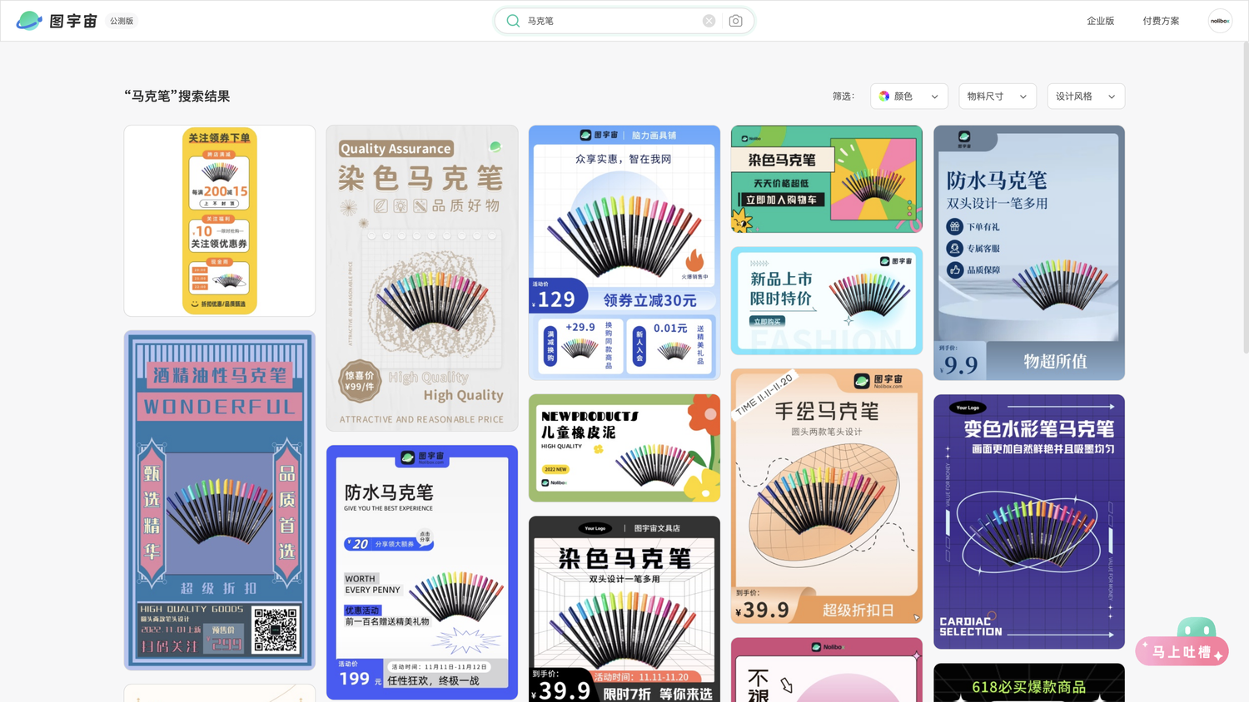The image size is (1249, 702).
Task: Click the search magnifier icon
Action: (x=513, y=21)
